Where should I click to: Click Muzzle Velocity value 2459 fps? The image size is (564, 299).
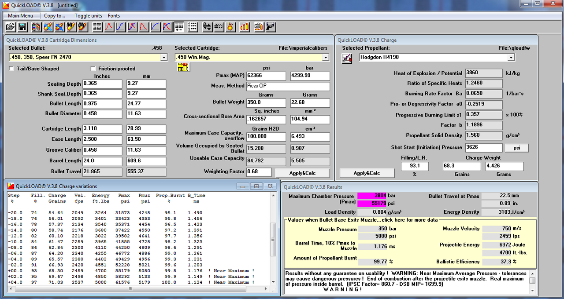[497, 236]
